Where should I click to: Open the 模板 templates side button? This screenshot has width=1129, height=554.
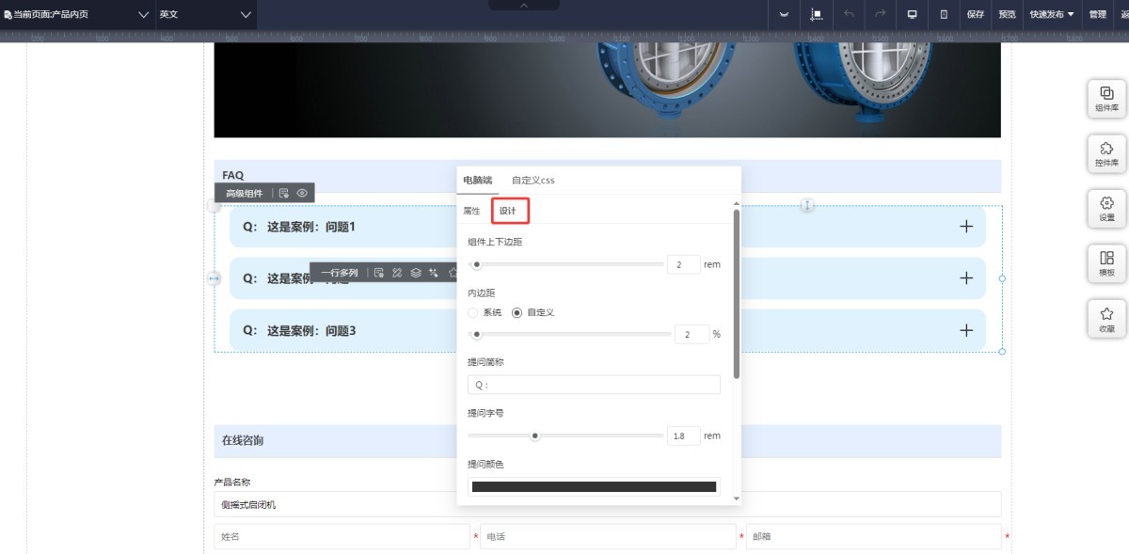coord(1107,262)
